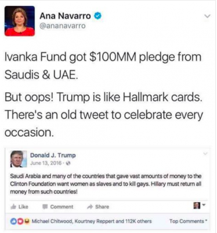Visit the @ananavarro handle
217x233 pixels.
[x=63, y=26]
